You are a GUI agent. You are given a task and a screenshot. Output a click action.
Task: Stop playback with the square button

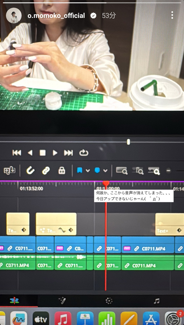coord(43,153)
